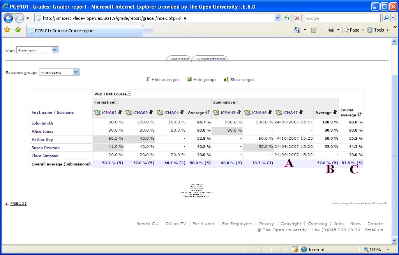
Task: Click the logout link
Action: click(x=381, y=203)
